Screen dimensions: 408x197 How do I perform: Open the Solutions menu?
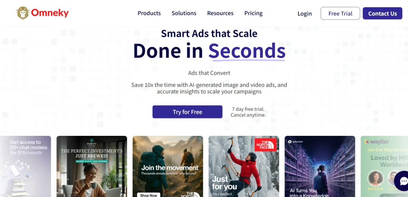click(184, 13)
